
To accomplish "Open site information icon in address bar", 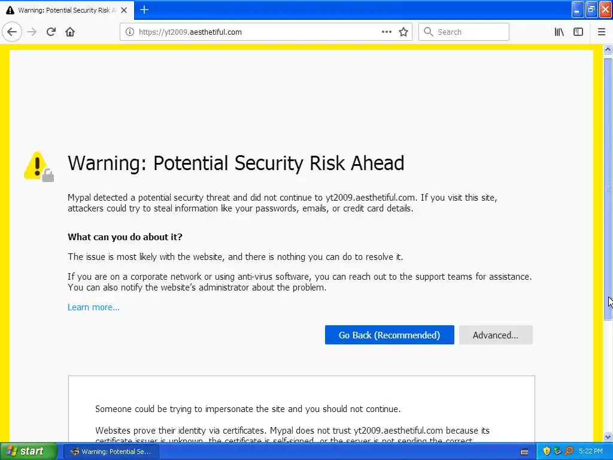I will [x=130, y=32].
